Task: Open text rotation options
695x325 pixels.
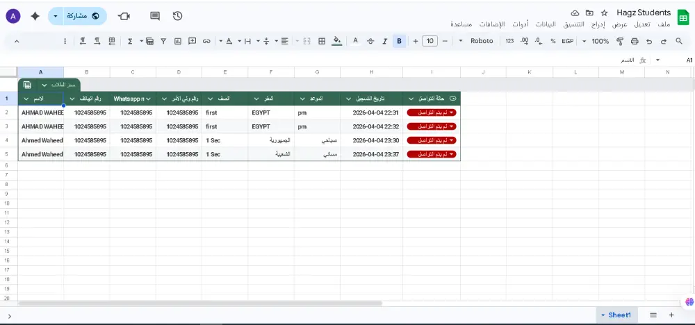Action: pos(229,41)
